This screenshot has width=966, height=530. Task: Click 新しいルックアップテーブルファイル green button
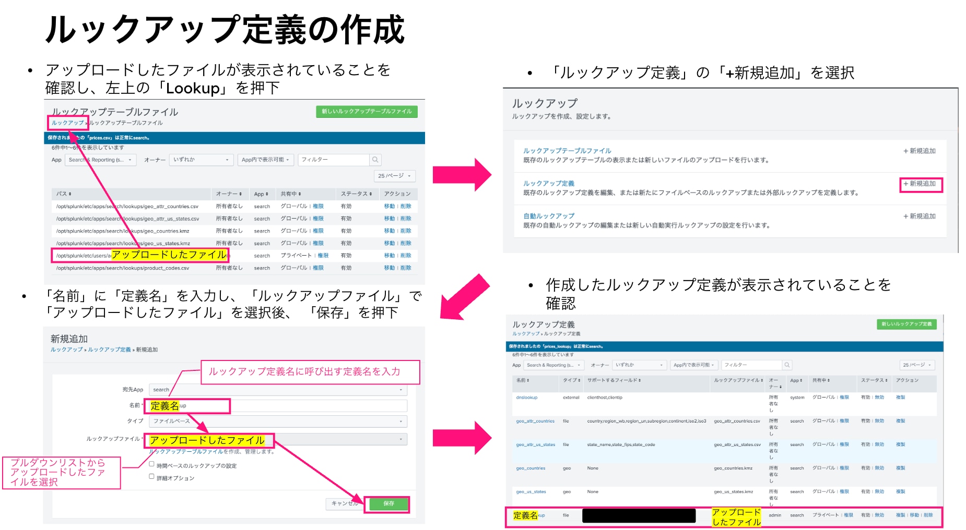367,111
